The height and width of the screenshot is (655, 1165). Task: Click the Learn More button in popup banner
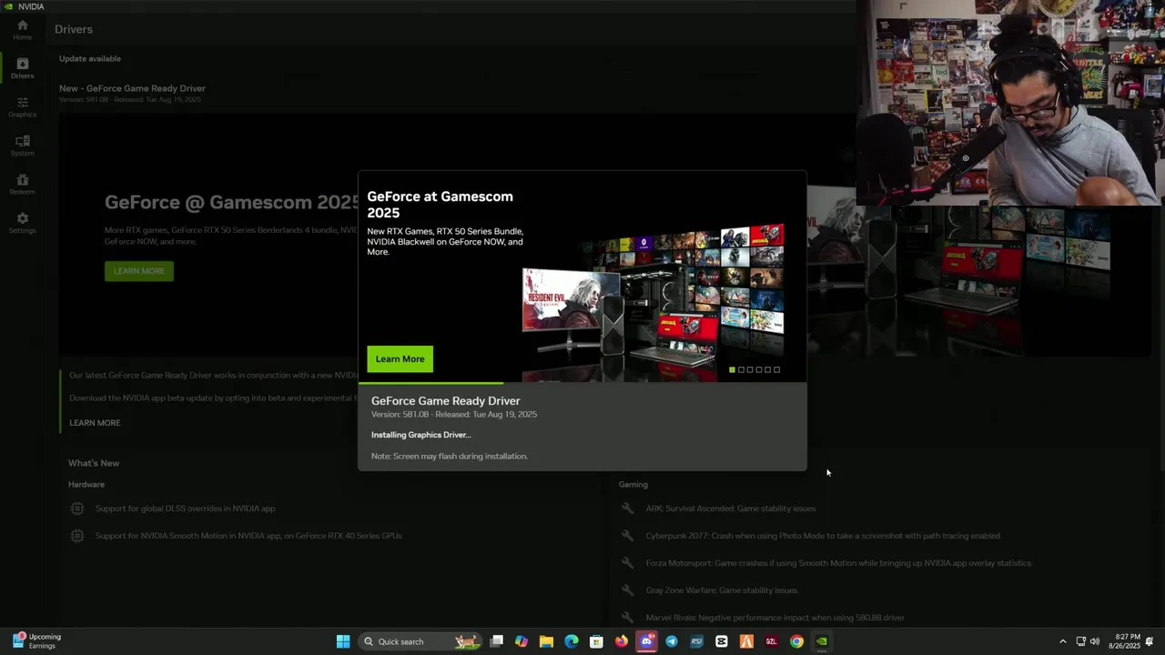pyautogui.click(x=400, y=358)
